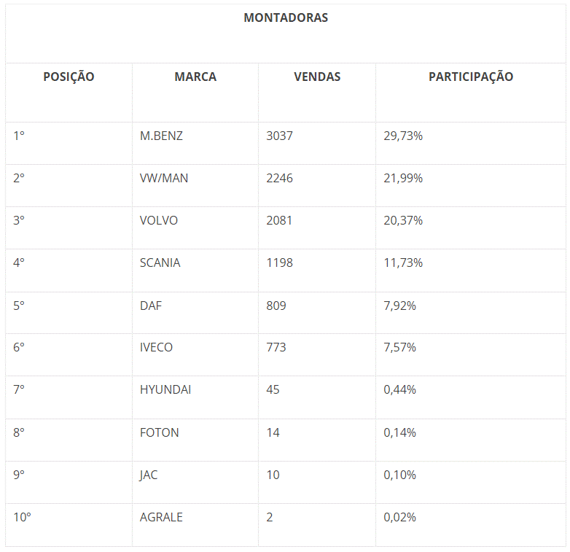Viewport: 570px width, 552px height.
Task: Select the DAF brand cell
Action: [151, 306]
